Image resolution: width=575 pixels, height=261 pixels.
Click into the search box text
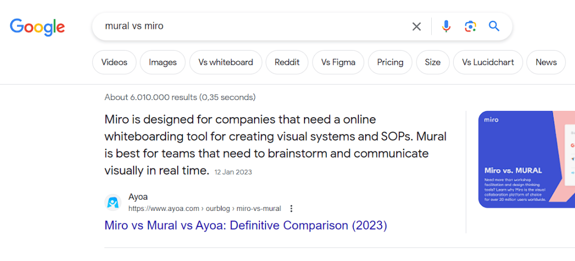[x=134, y=27]
